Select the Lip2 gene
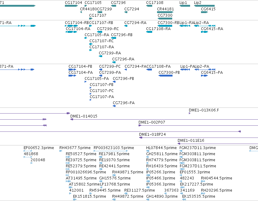This screenshot has height=201, width=258. tap(204, 6)
